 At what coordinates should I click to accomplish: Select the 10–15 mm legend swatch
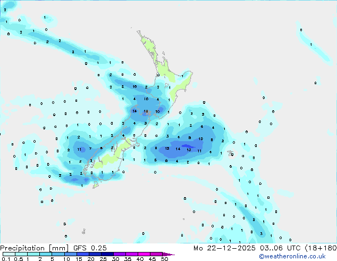(70, 254)
